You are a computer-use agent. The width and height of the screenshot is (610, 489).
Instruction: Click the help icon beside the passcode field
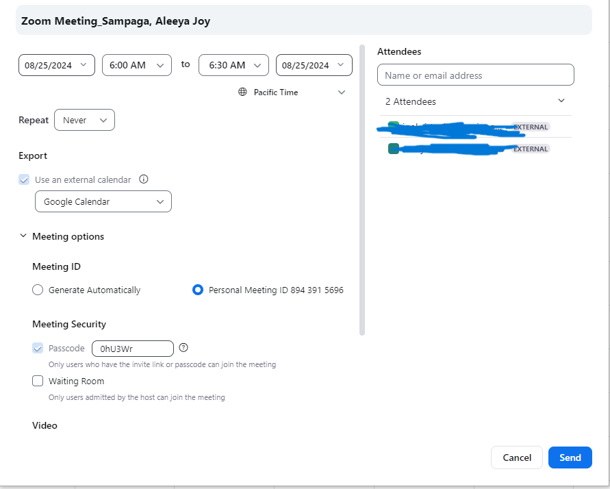point(183,347)
